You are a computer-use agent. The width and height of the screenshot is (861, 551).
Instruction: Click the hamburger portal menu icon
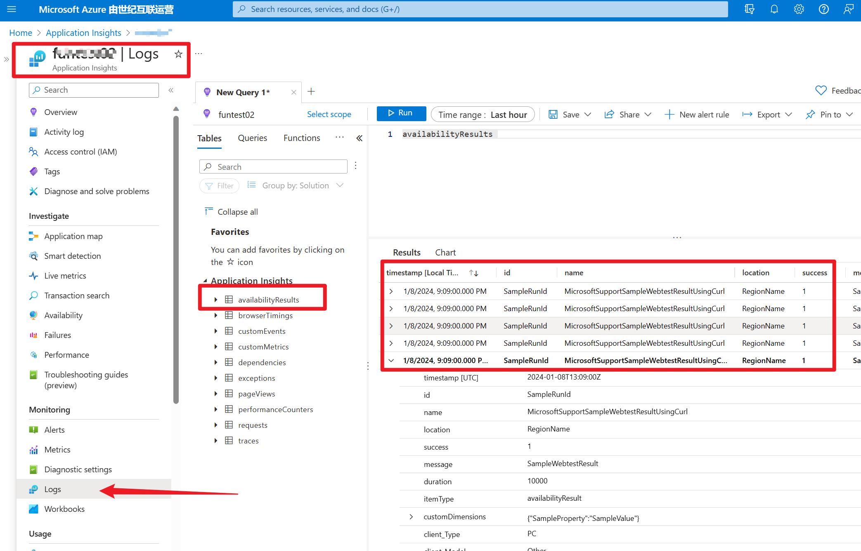tap(12, 9)
